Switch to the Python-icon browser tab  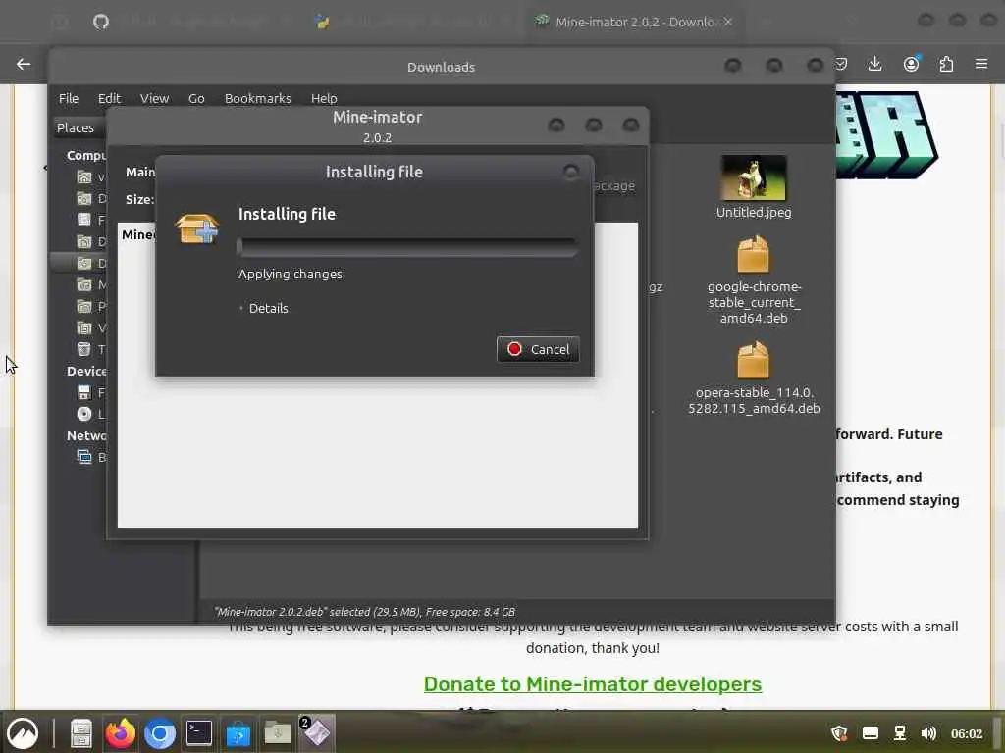(x=322, y=22)
